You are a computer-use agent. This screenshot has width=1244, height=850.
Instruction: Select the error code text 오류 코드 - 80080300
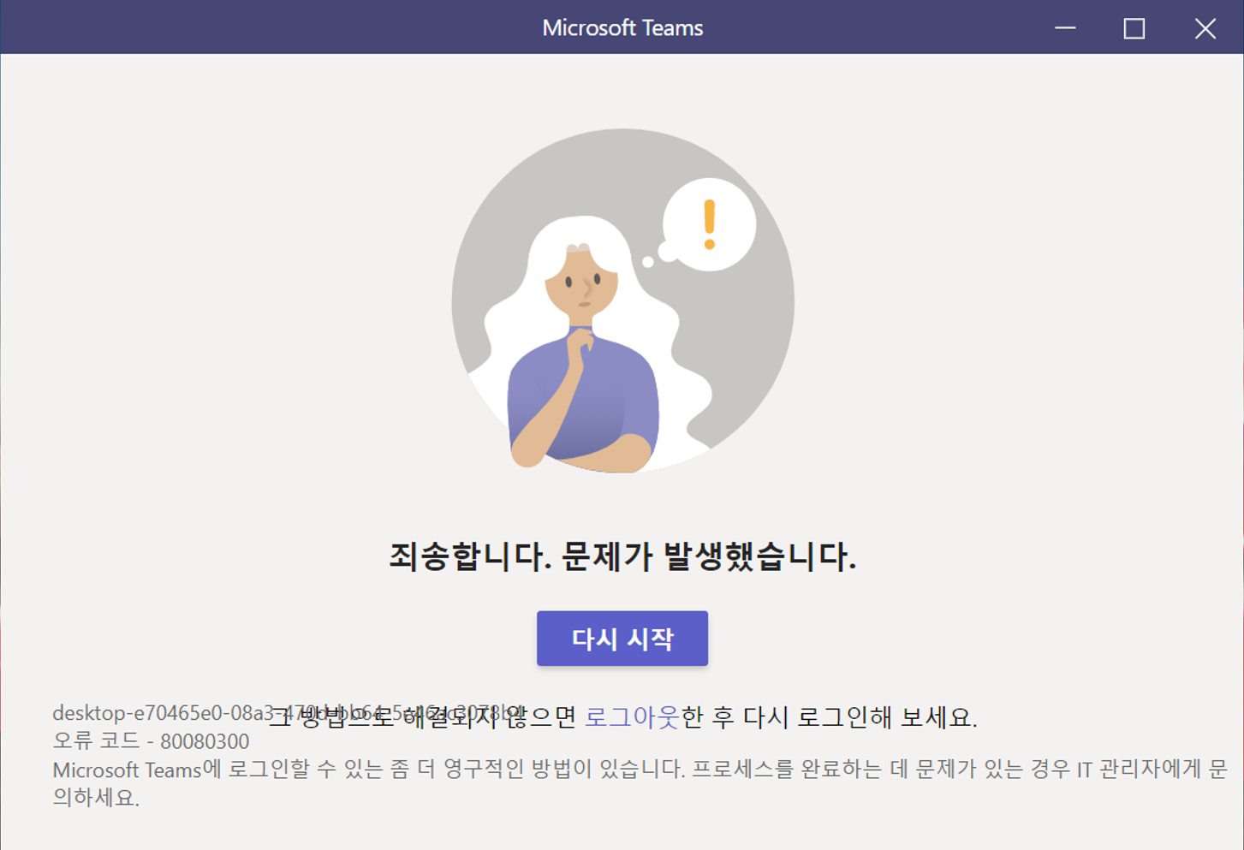pos(152,741)
